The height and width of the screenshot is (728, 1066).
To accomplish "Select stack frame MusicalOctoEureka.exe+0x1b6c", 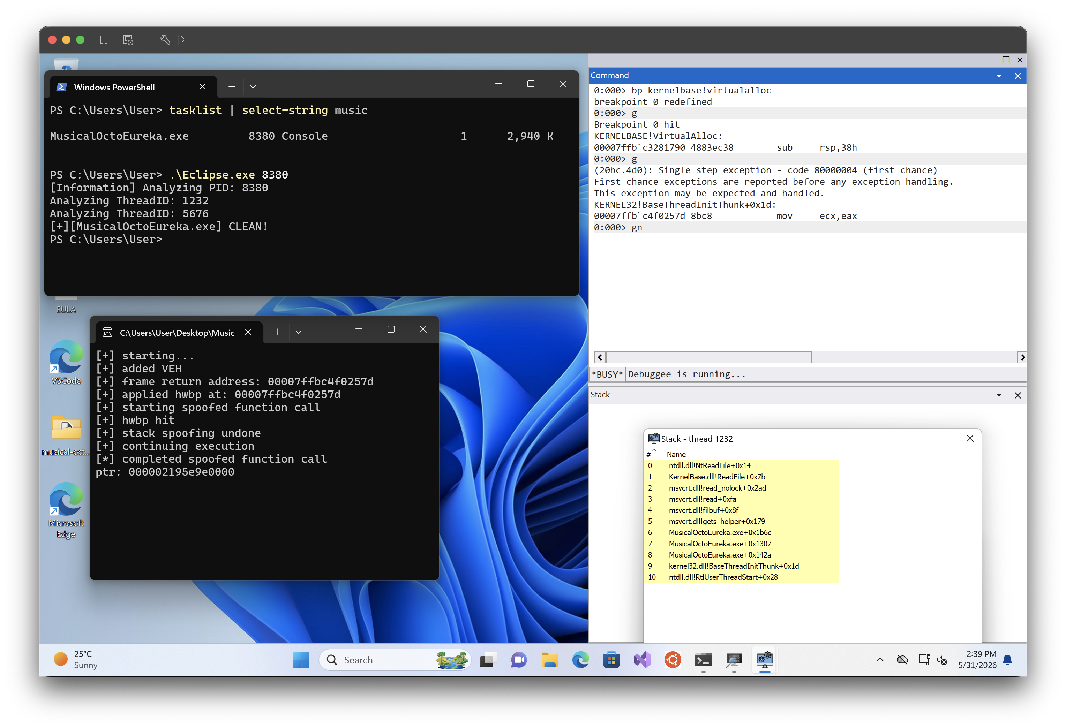I will click(742, 532).
